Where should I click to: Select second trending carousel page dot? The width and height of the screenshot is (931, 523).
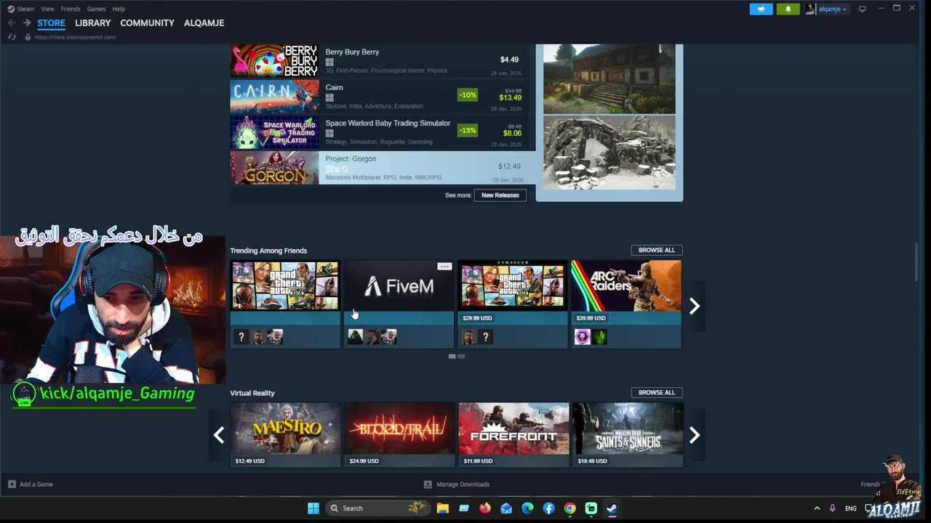click(x=461, y=357)
